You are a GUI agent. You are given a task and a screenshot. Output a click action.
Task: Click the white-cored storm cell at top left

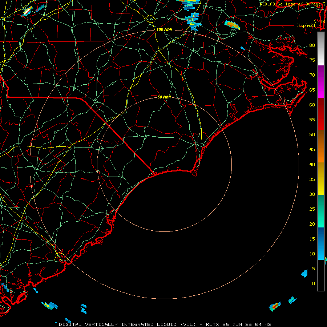pos(27,11)
